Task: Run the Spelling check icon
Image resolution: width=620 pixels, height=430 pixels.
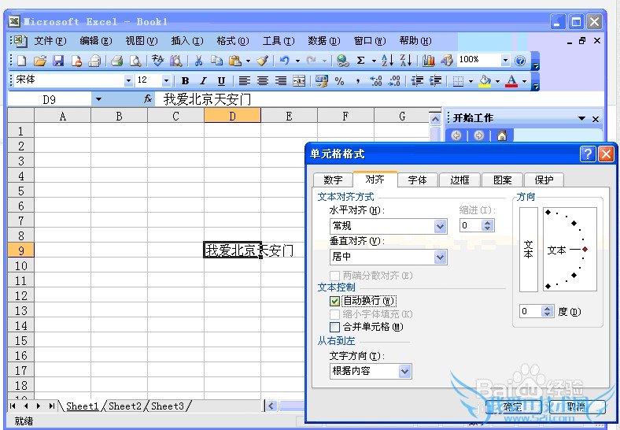Action: 157,61
